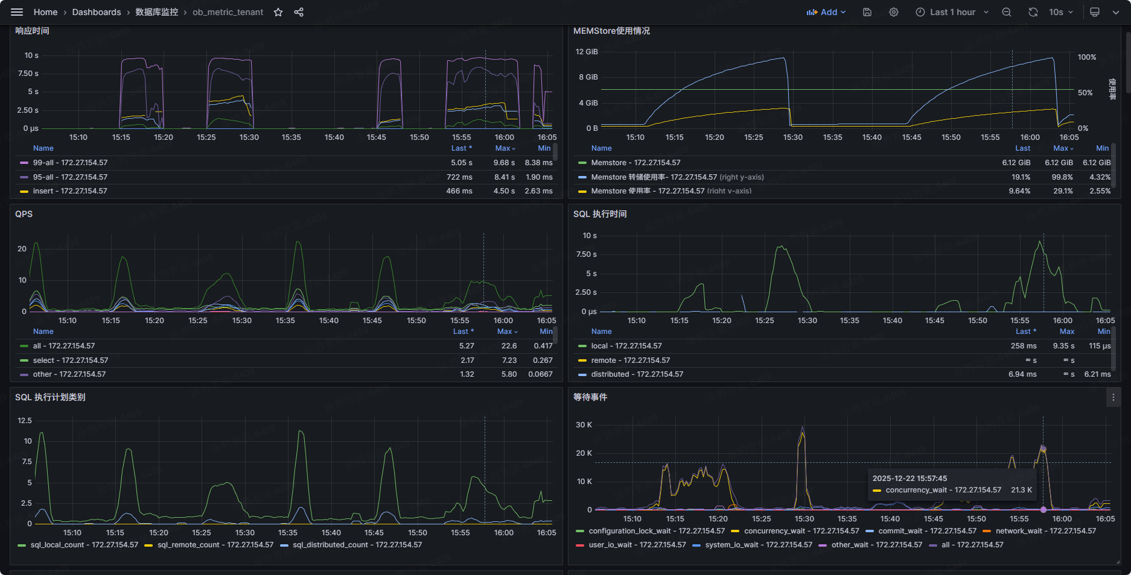
Task: Star the ob_metric_tenant dashboard
Action: click(278, 12)
